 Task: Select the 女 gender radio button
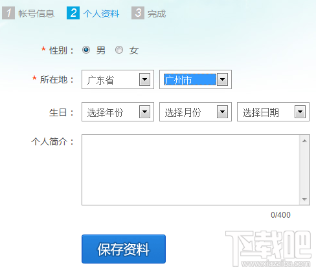point(119,50)
